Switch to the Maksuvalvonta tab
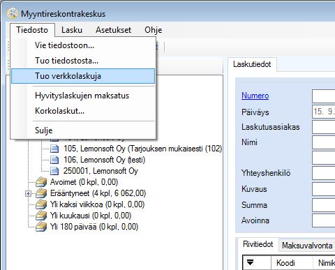Image resolution: width=335 pixels, height=270 pixels. 307,246
